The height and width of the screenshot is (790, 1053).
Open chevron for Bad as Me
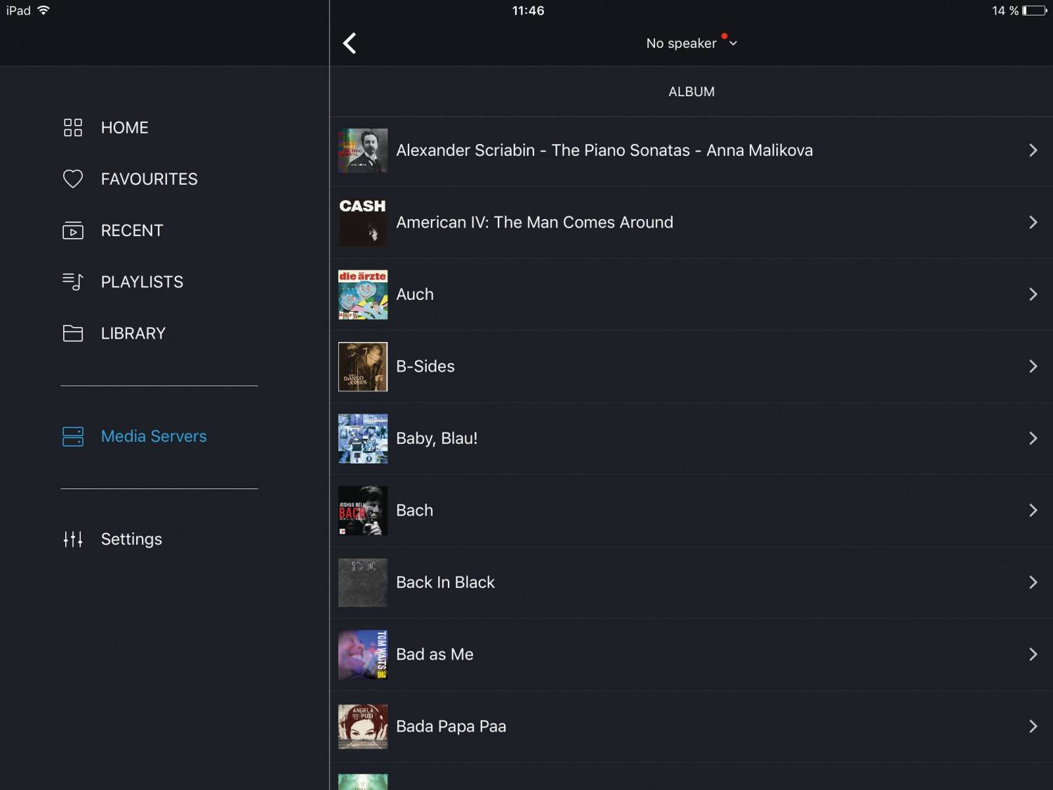(1033, 654)
